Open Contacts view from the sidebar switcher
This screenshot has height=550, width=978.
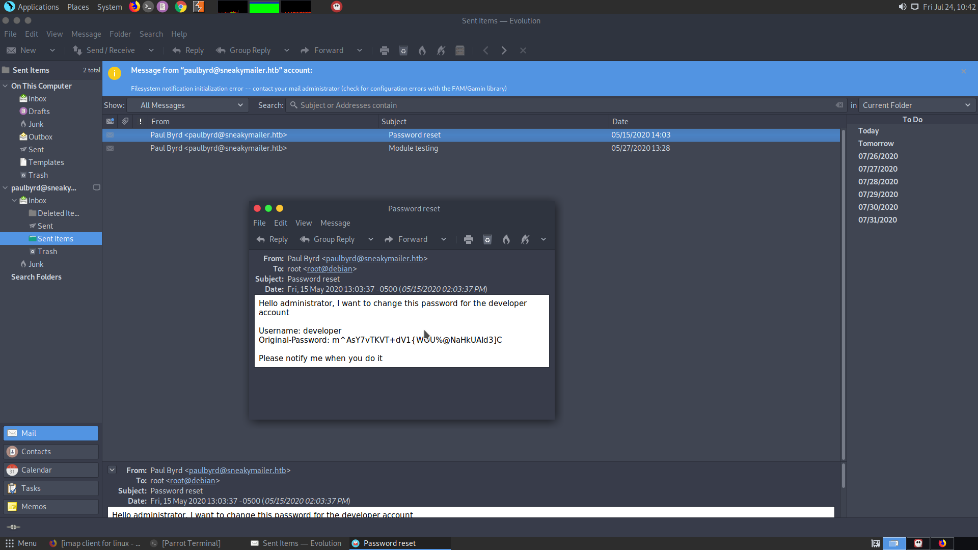[x=51, y=452]
